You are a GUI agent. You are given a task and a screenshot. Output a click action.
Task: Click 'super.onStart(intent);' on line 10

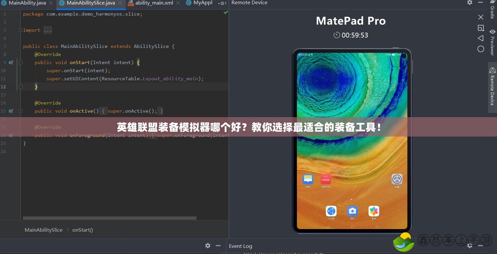pyautogui.click(x=78, y=71)
